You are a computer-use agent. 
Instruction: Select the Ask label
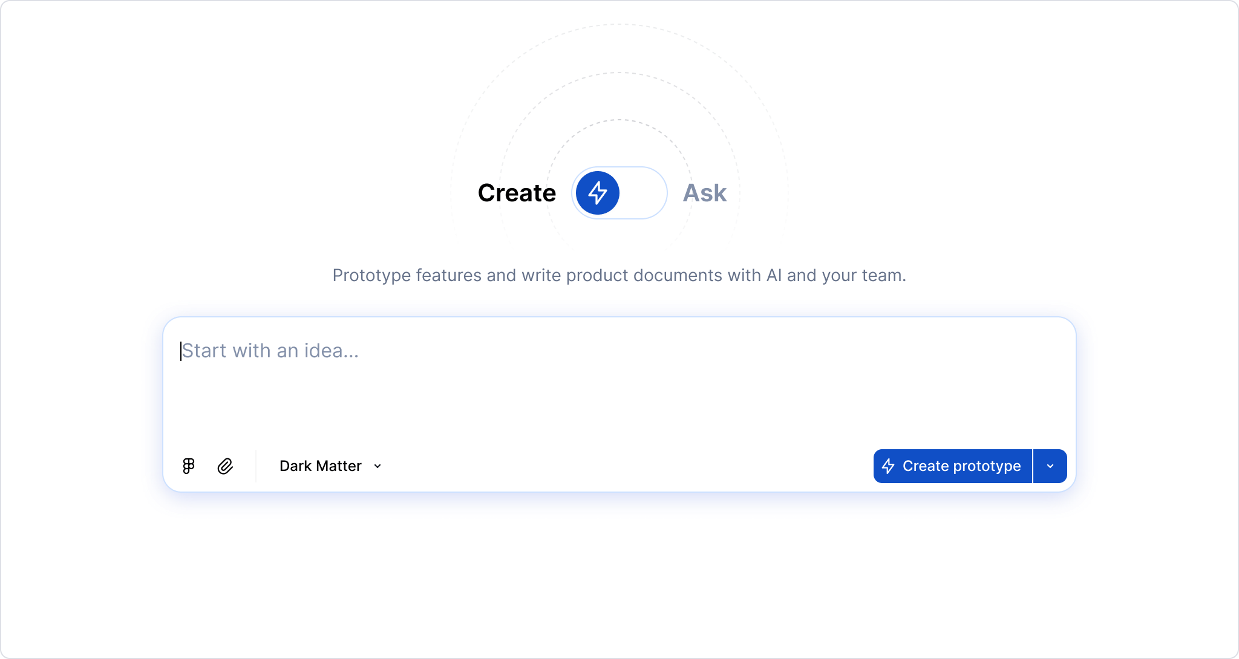[704, 193]
